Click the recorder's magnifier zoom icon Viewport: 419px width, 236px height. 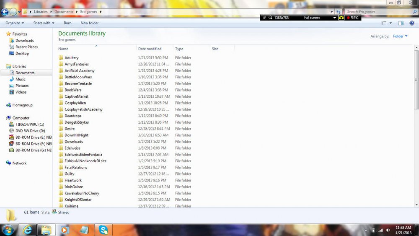tap(271, 18)
